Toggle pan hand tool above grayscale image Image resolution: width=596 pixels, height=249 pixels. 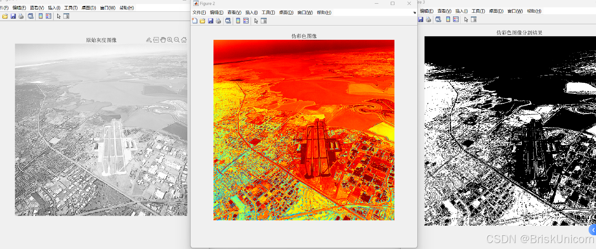(x=163, y=40)
